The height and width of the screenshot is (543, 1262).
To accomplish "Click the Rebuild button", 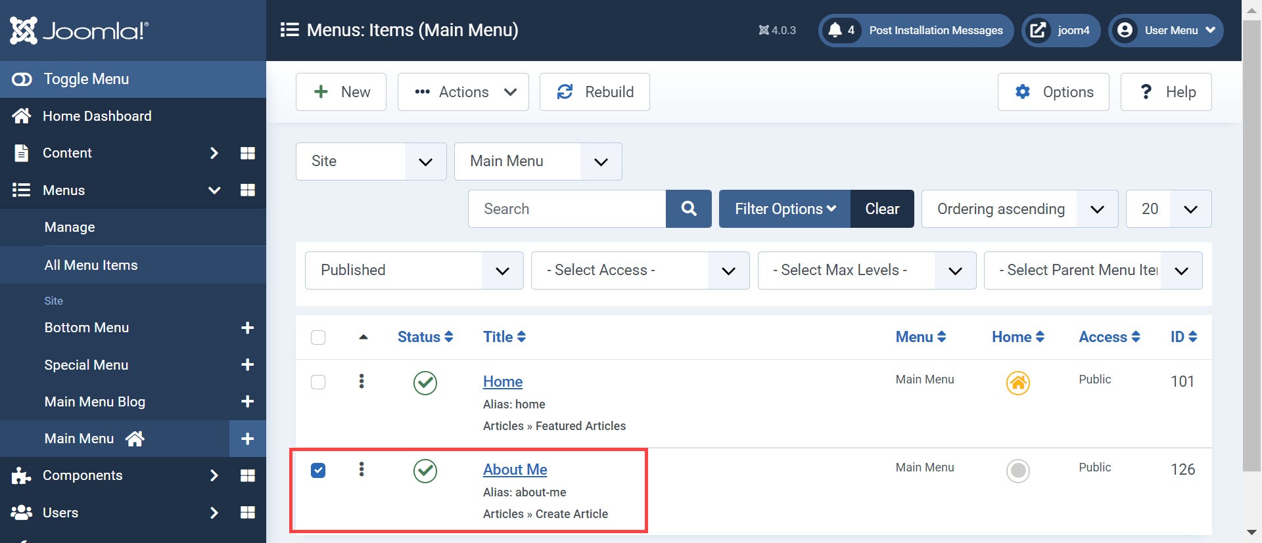I will pos(594,92).
